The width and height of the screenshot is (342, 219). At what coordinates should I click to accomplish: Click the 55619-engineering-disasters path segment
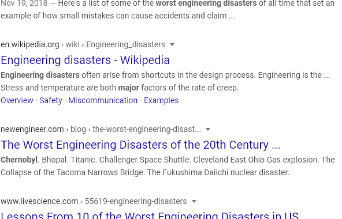(x=136, y=201)
